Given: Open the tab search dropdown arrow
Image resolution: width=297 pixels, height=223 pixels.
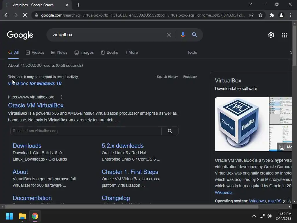Looking at the screenshot, I should [250, 4].
